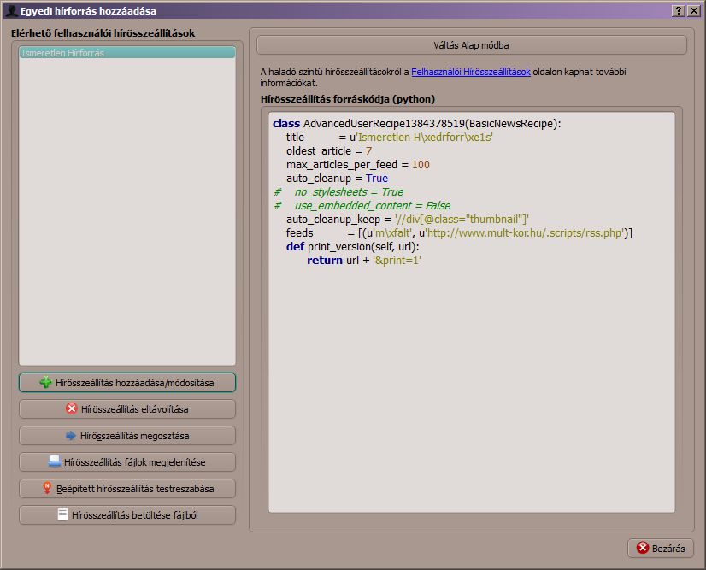706x570 pixels.
Task: Click the auto_cleanup = True line
Action: point(337,179)
